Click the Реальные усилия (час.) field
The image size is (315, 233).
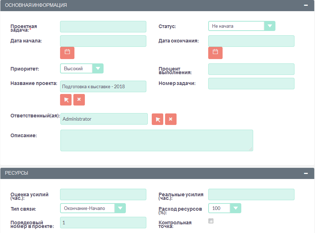point(251,194)
